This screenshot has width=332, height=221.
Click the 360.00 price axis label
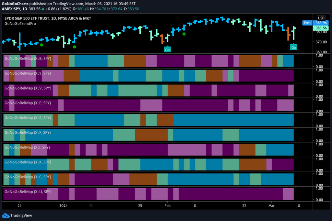point(321,52)
